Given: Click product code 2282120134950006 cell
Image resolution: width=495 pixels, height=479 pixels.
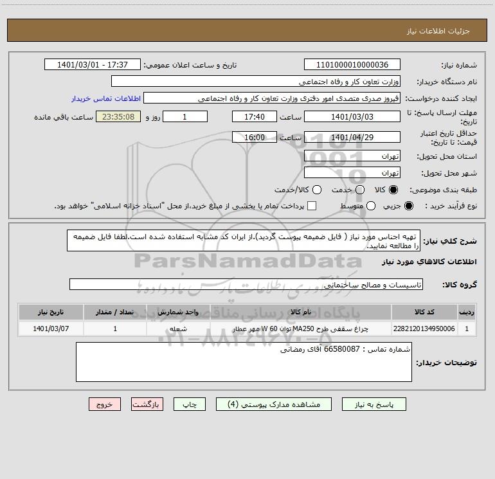Looking at the screenshot, I should pos(424,329).
